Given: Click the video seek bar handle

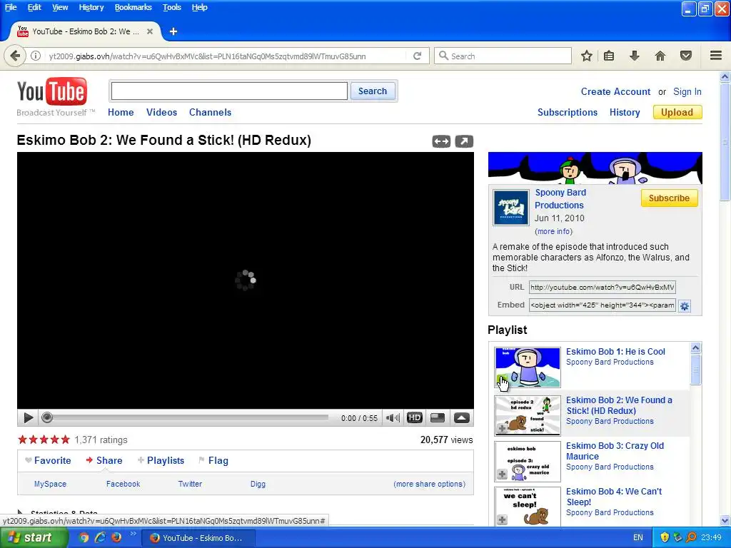Looking at the screenshot, I should tap(46, 417).
